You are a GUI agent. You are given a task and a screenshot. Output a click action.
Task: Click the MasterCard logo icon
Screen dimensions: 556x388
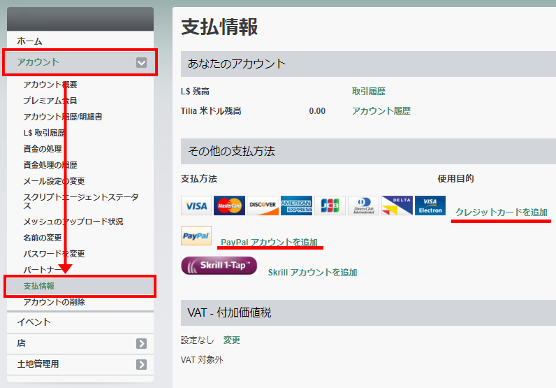pyautogui.click(x=229, y=206)
